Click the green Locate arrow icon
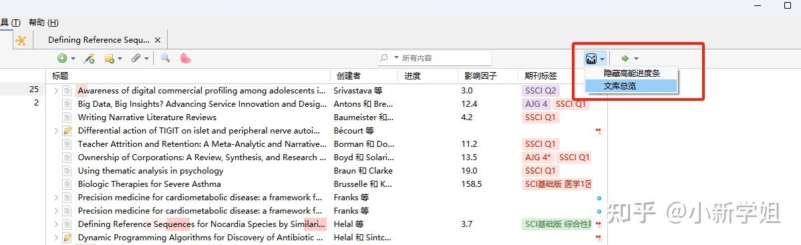801x245 pixels. pyautogui.click(x=625, y=59)
